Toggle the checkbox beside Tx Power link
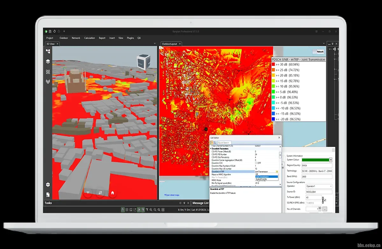Screen dimensions: 382x249 click(325, 200)
